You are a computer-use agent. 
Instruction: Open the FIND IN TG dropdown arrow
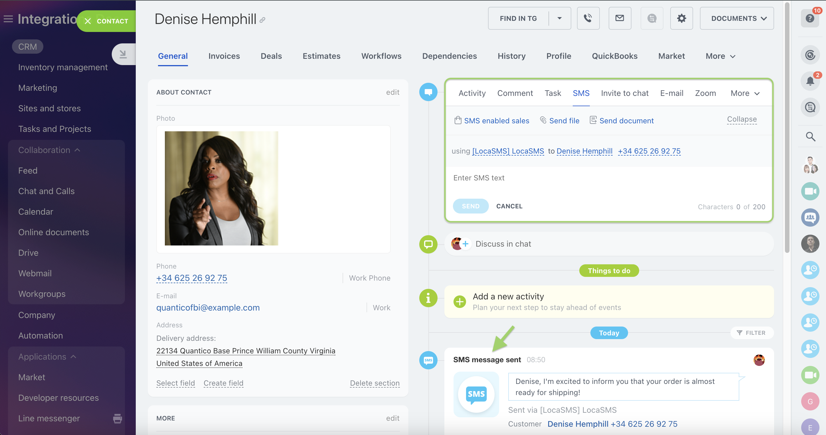point(559,18)
